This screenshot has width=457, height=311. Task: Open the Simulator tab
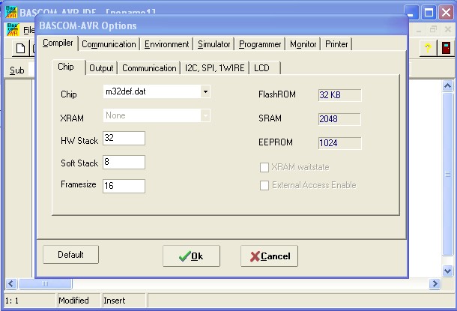point(214,44)
